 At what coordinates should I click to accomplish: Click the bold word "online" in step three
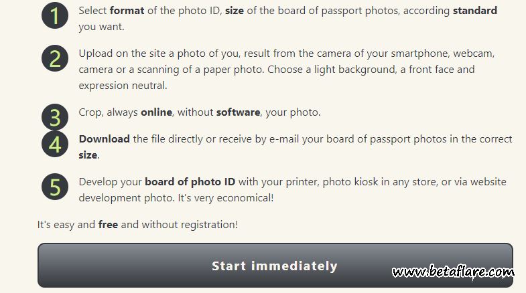(x=156, y=112)
